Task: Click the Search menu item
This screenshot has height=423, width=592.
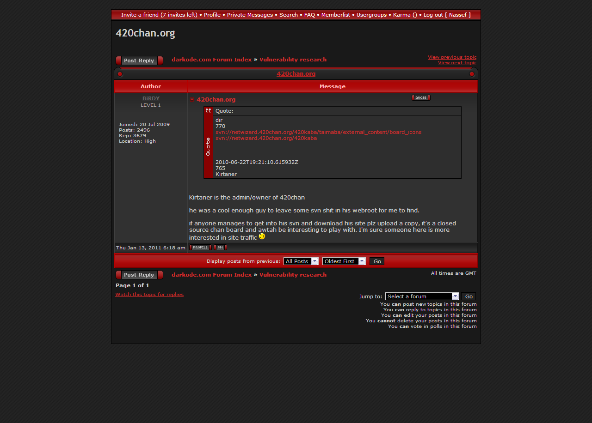Action: click(x=288, y=15)
